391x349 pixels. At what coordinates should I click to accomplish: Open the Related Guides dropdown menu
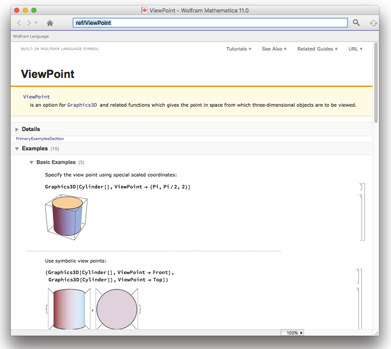[x=317, y=49]
